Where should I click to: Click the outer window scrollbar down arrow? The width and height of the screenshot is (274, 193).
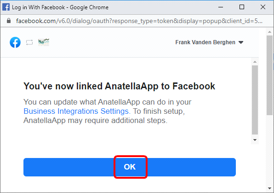(269, 188)
